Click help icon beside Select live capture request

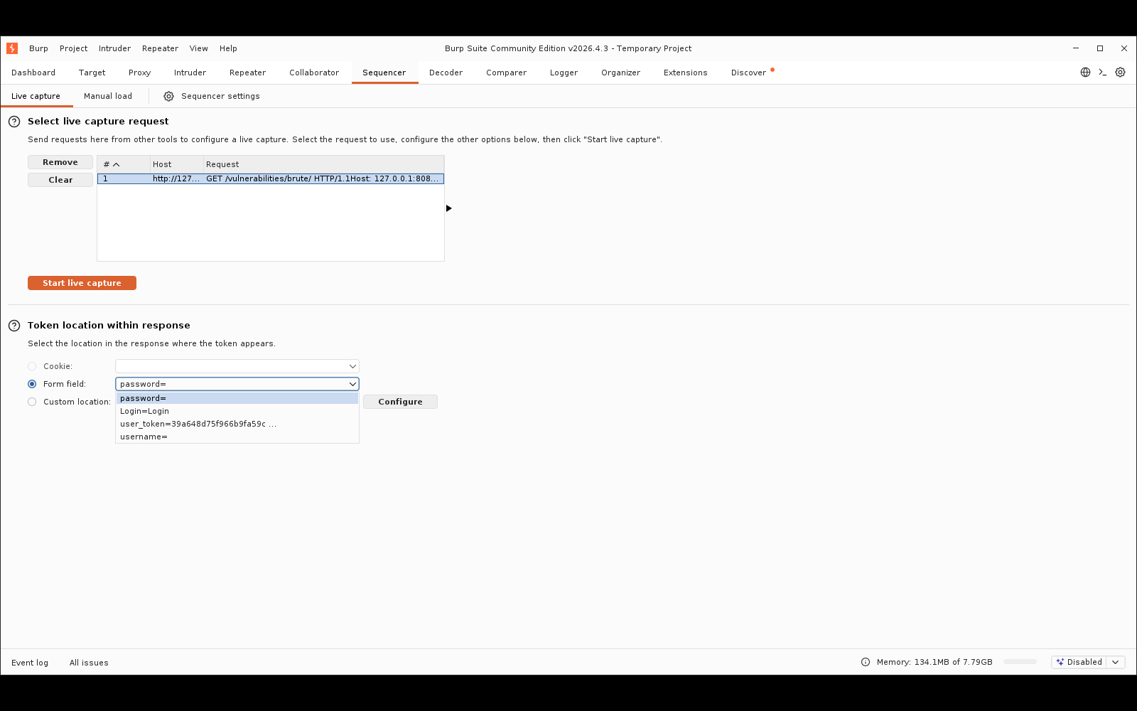[14, 122]
